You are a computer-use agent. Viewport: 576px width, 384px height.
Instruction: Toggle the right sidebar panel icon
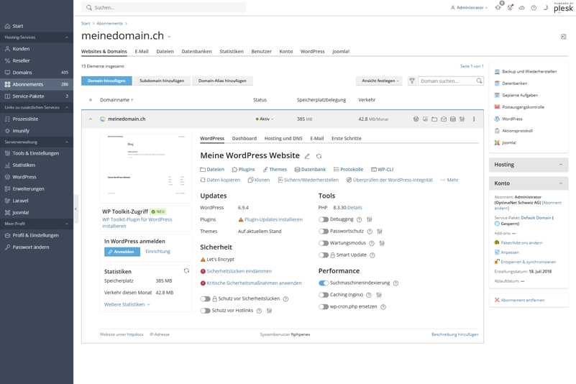coord(564,37)
